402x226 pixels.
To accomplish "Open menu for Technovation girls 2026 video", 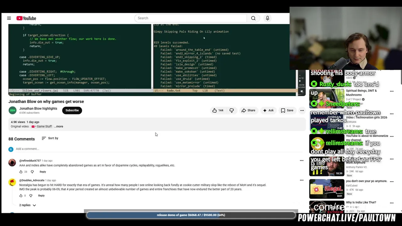I will coord(392,114).
